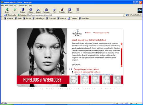Screen dimensions: 143x105
Task: Click the Netscape N logo icon
Action: [140, 10]
